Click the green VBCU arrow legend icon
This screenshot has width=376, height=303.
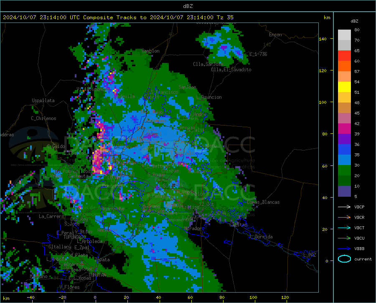344,238
